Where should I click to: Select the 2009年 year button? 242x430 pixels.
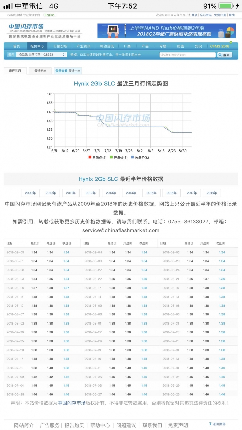tap(30, 193)
